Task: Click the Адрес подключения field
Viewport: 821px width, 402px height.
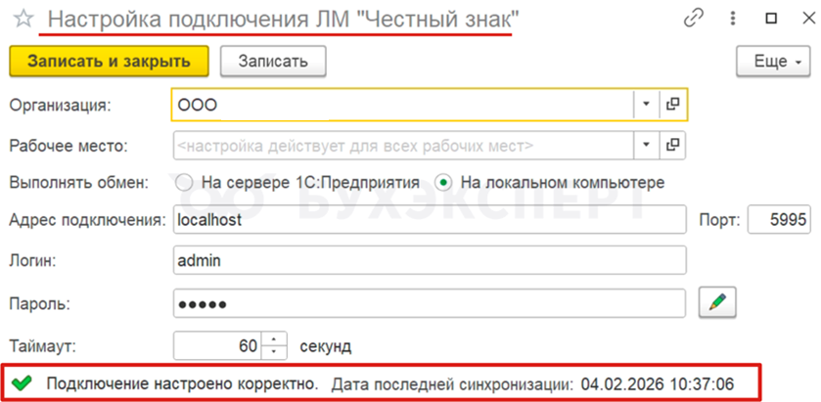Action: pos(429,220)
